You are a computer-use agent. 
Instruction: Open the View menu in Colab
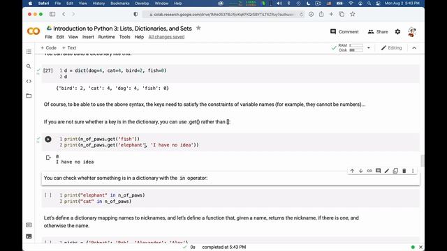[73, 37]
